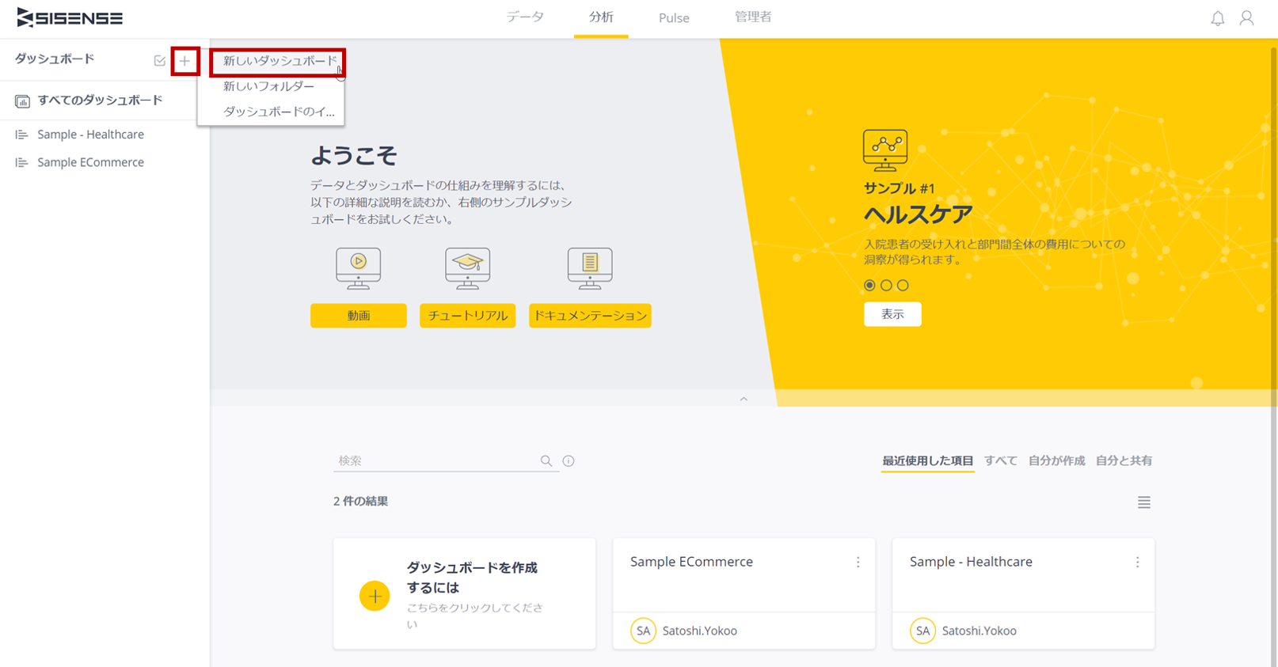Click the multi-select dashboards checkbox icon
This screenshot has height=667, width=1278.
160,61
